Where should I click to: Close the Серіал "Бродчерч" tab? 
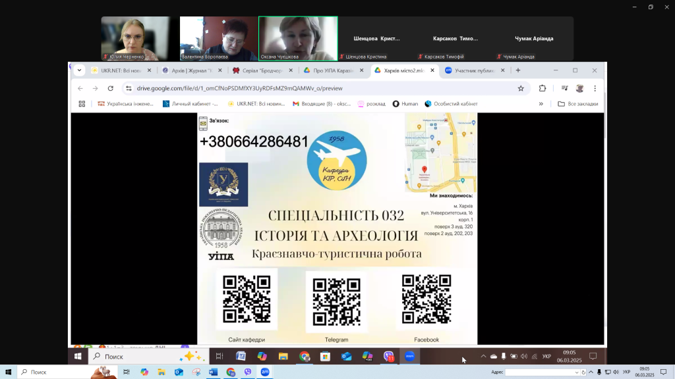[291, 70]
